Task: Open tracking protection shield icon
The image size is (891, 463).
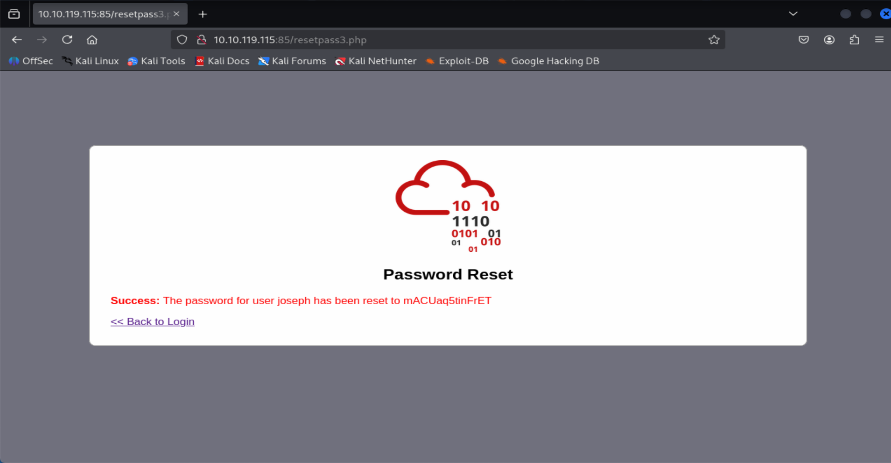Action: click(x=182, y=40)
